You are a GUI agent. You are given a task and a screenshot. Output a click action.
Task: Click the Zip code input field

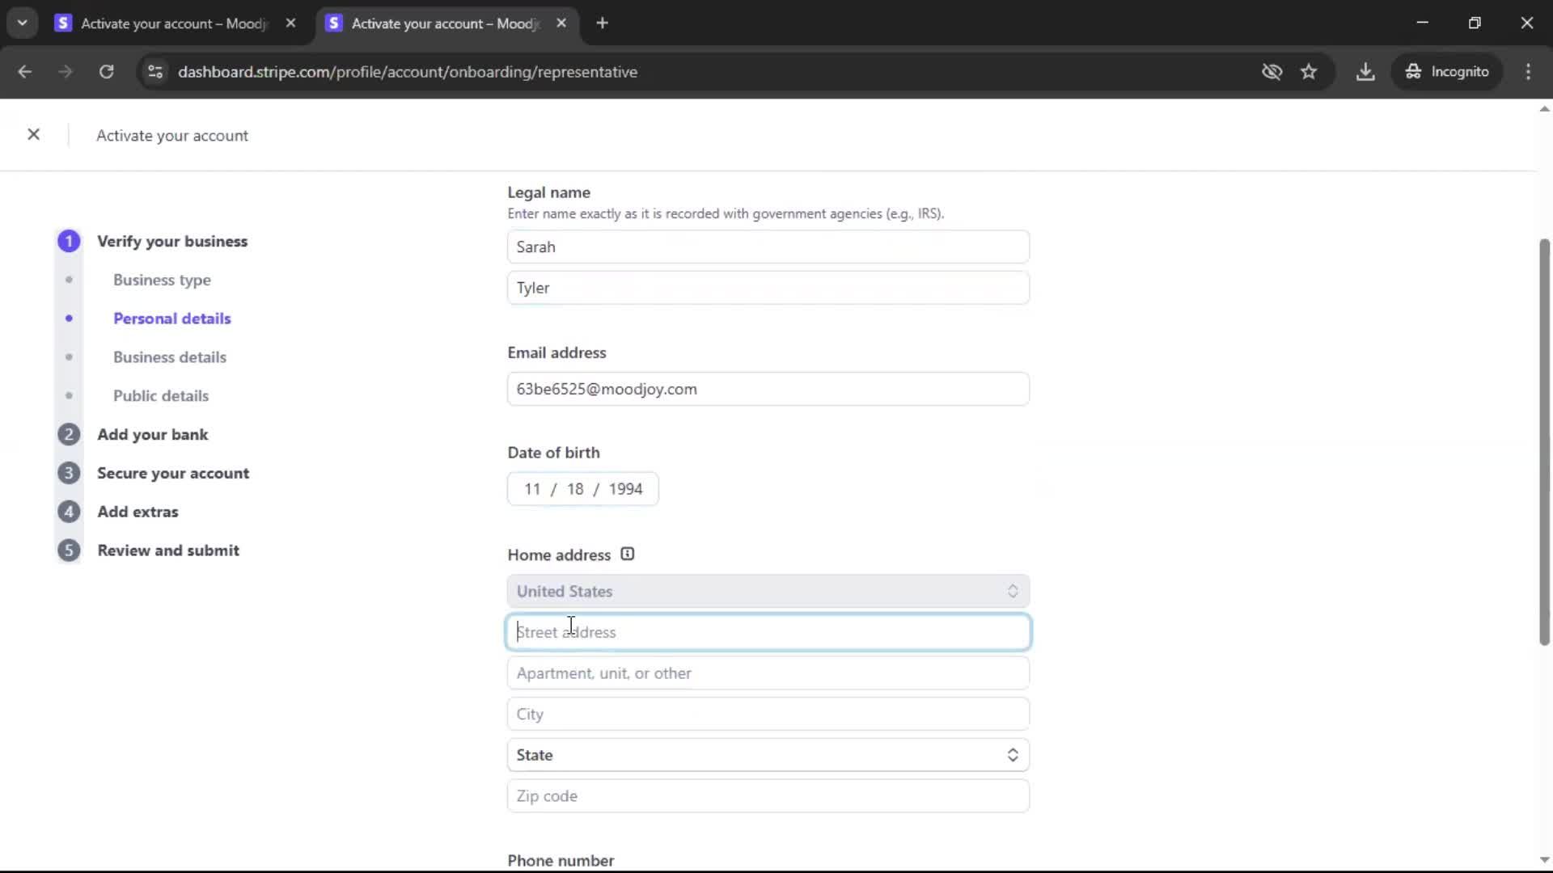[768, 796]
